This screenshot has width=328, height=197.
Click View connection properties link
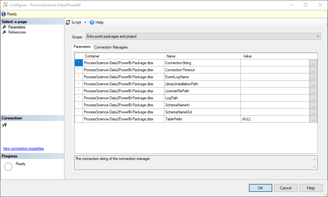click(x=23, y=148)
